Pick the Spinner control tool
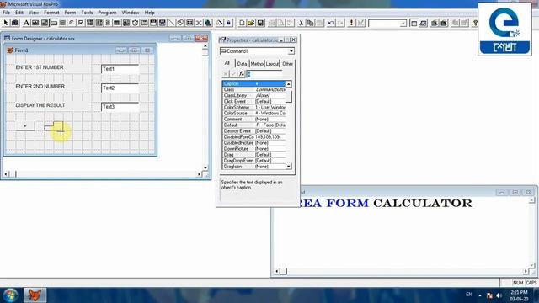Image resolution: width=539 pixels, height=303 pixels. 108,23
